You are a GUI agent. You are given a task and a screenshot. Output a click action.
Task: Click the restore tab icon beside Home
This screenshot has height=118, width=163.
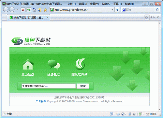coord(40,10)
